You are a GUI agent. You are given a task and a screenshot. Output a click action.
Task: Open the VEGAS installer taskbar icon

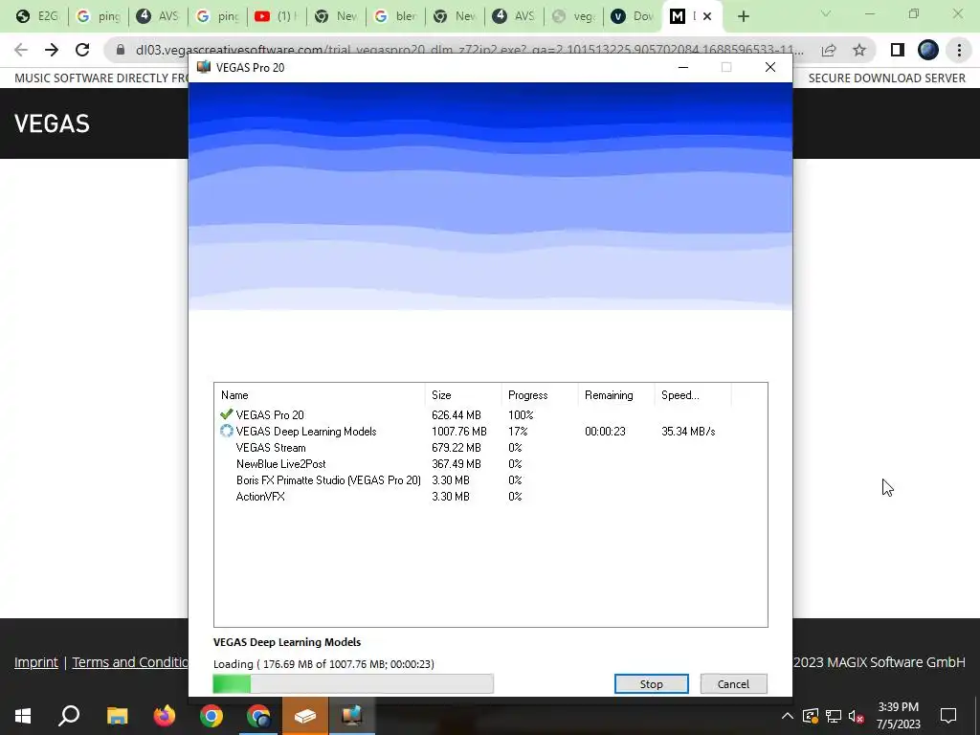(352, 716)
